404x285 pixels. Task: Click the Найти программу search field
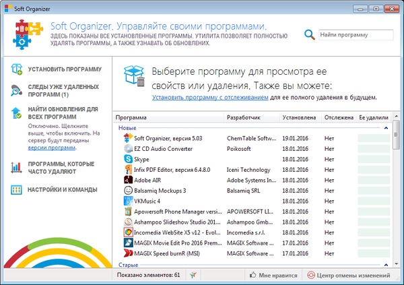(x=355, y=34)
